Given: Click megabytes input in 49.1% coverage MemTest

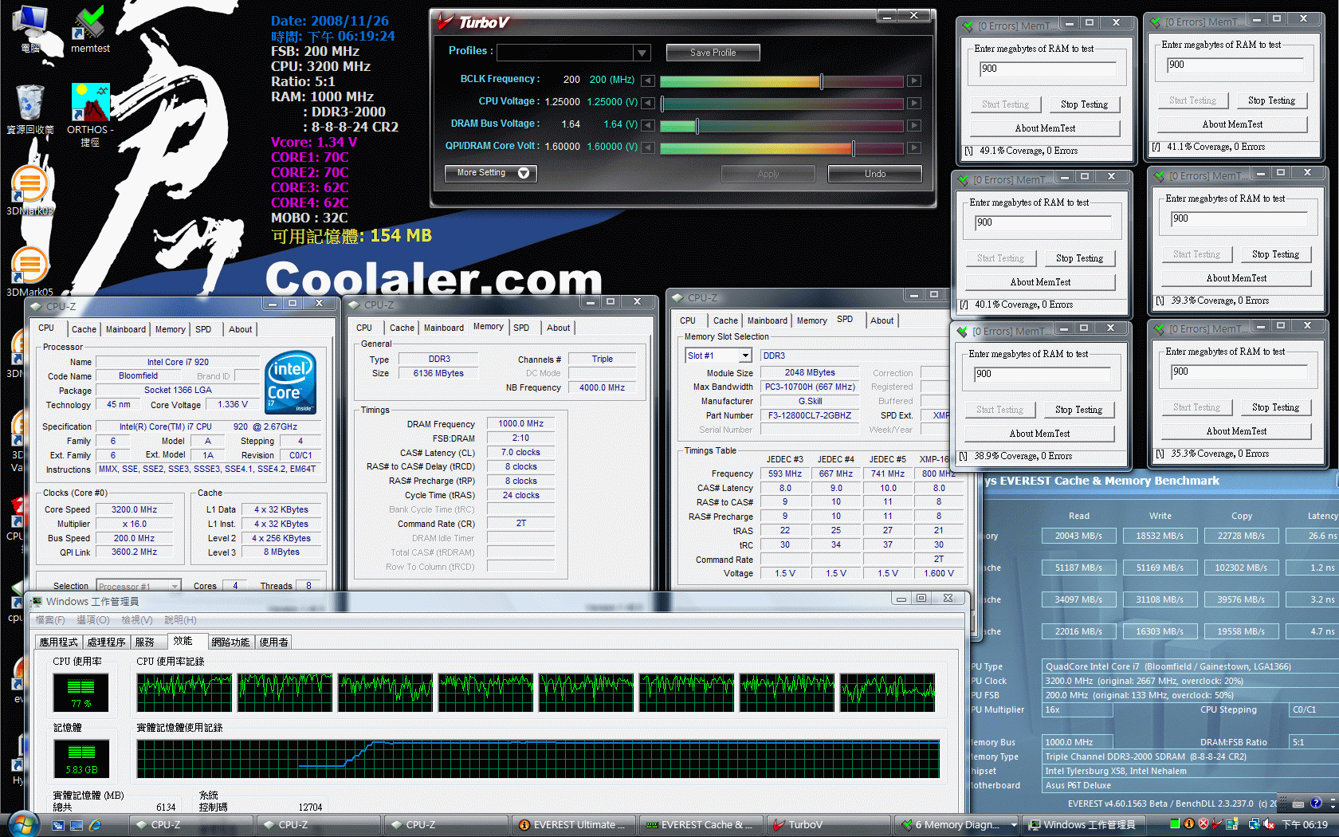Looking at the screenshot, I should (x=1048, y=69).
